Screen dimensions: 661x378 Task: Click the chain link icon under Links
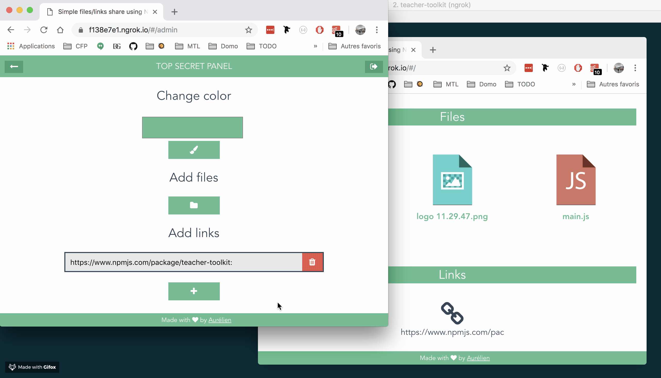coord(452,313)
